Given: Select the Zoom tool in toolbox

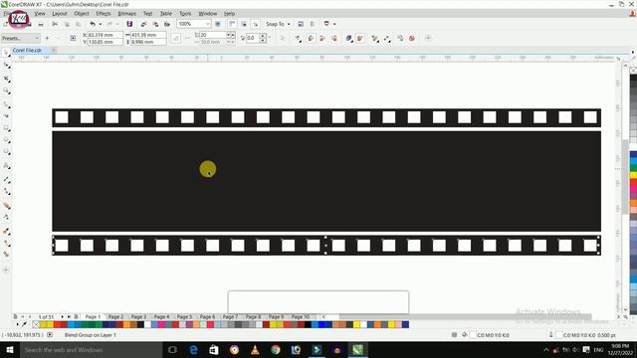Looking at the screenshot, I should [7, 91].
